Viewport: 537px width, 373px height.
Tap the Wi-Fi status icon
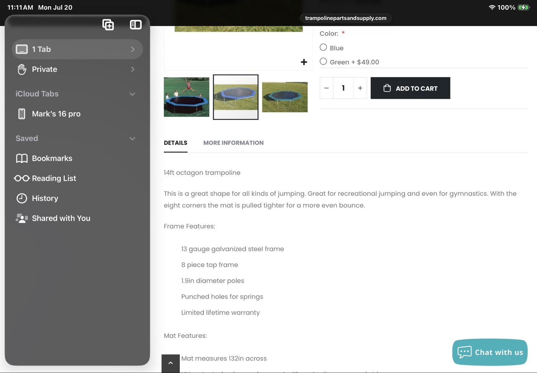[492, 7]
